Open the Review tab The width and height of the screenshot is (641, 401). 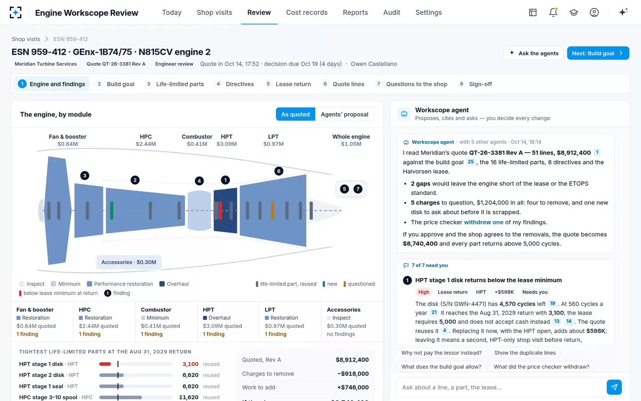coord(259,12)
